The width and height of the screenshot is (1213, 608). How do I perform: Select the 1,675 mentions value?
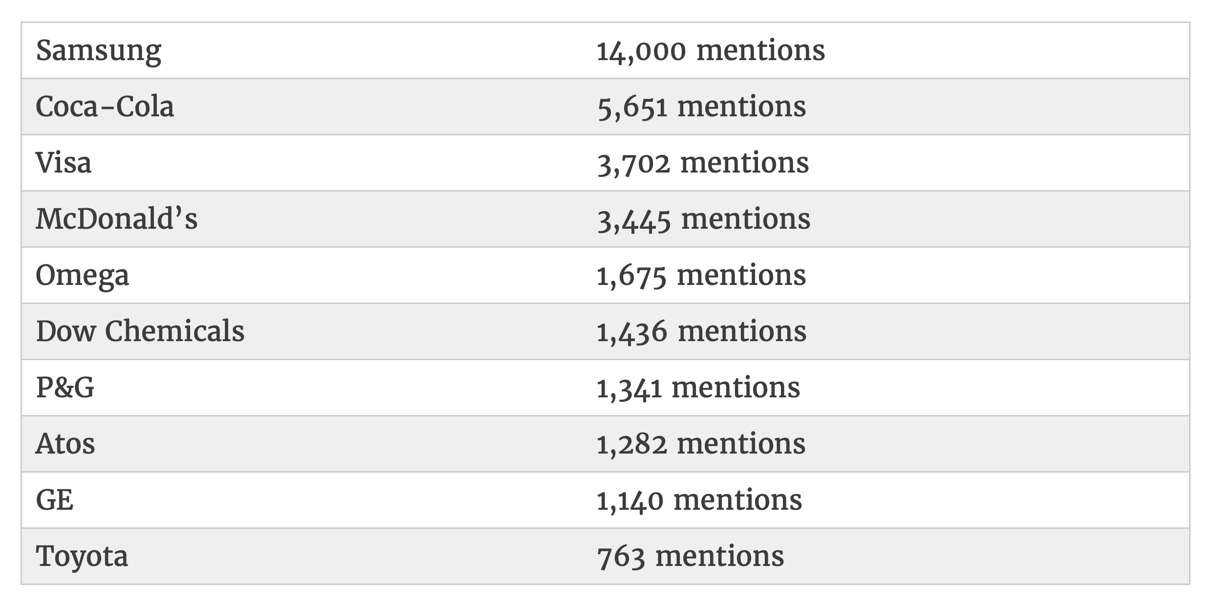pos(701,276)
